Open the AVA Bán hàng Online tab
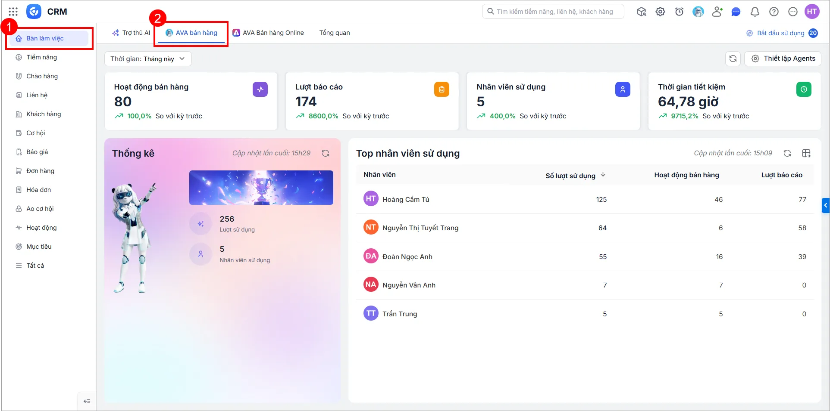Viewport: 830px width, 411px height. click(268, 33)
